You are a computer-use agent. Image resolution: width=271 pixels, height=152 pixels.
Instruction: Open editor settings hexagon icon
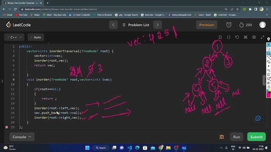coord(254,37)
